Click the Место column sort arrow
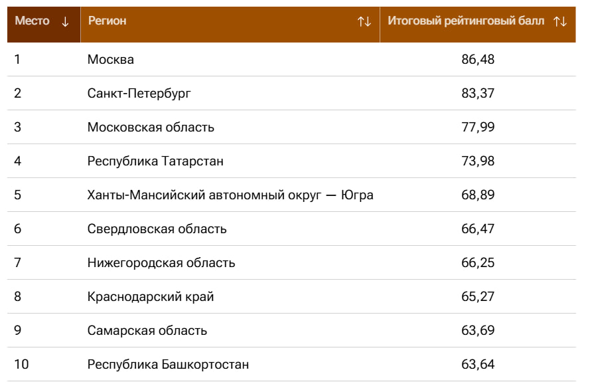This screenshot has width=592, height=384. pyautogui.click(x=65, y=21)
